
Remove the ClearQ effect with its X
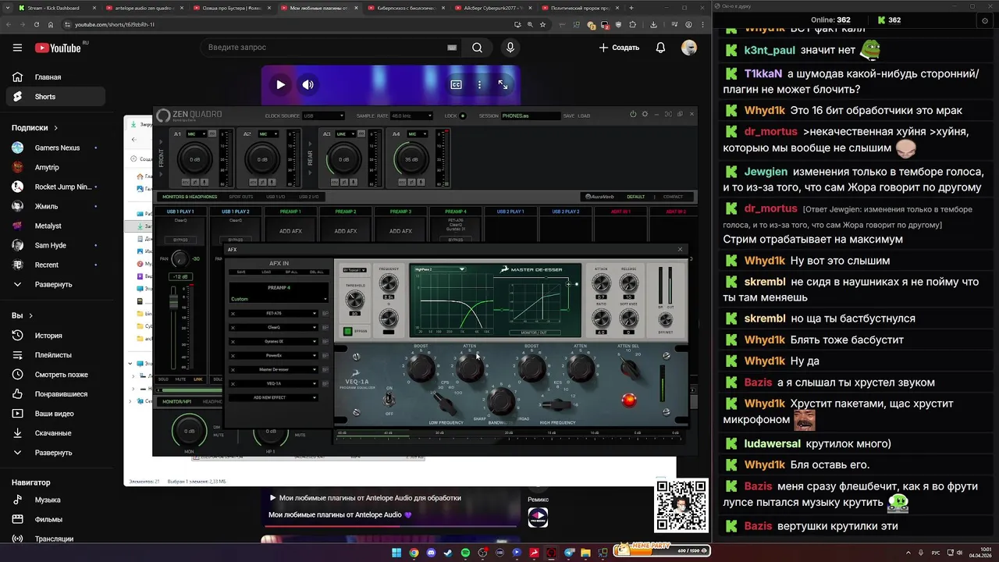coord(233,328)
